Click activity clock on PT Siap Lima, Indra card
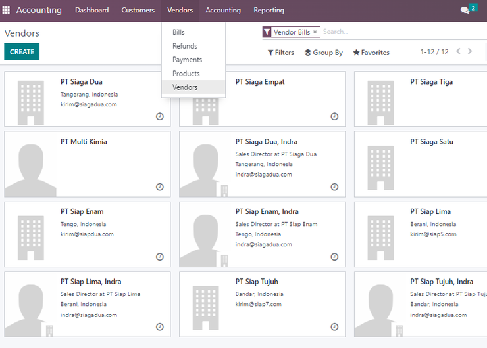The image size is (487, 348). click(x=160, y=327)
